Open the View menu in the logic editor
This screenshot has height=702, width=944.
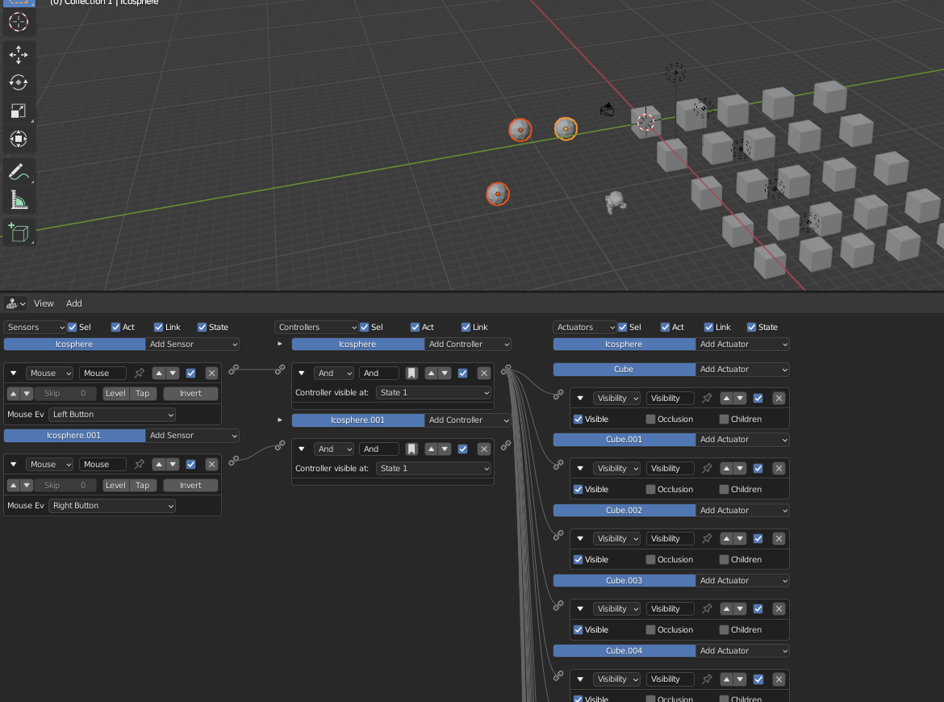click(x=44, y=303)
